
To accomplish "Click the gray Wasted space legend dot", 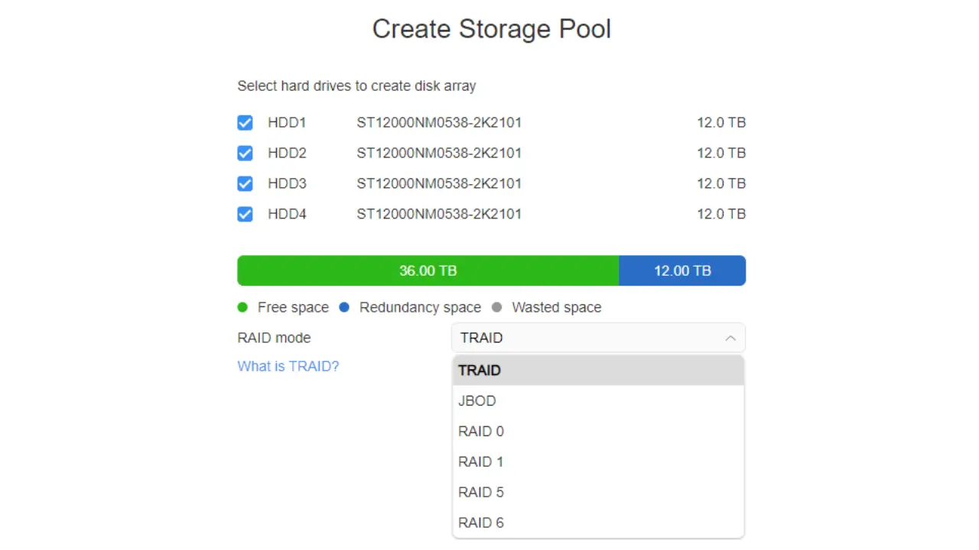I will pos(497,308).
